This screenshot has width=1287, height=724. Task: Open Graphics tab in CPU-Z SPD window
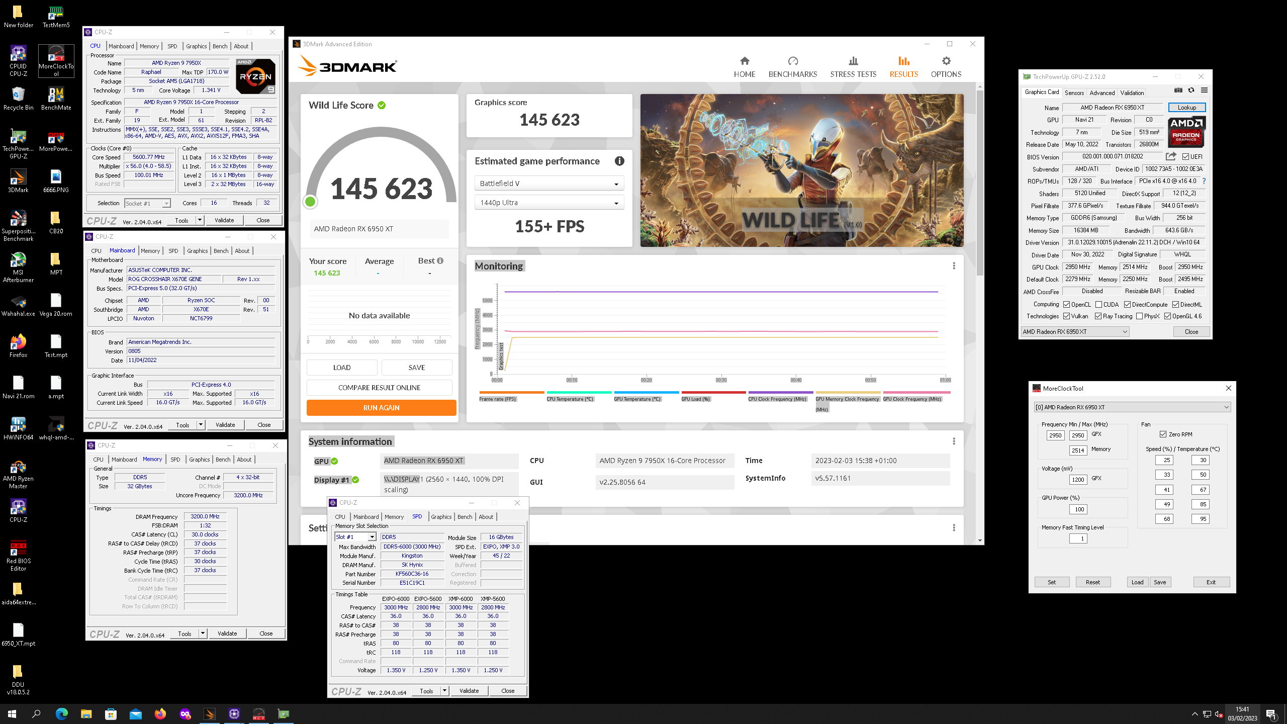coord(441,517)
